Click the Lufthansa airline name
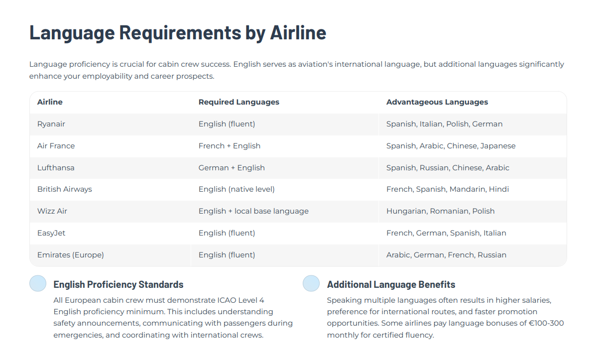 [x=56, y=168]
